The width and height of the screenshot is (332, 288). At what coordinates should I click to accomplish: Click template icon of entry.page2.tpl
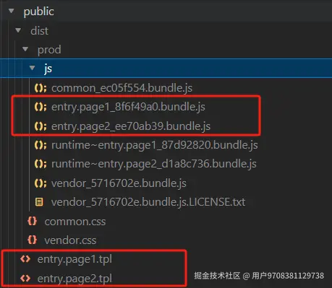[25, 279]
